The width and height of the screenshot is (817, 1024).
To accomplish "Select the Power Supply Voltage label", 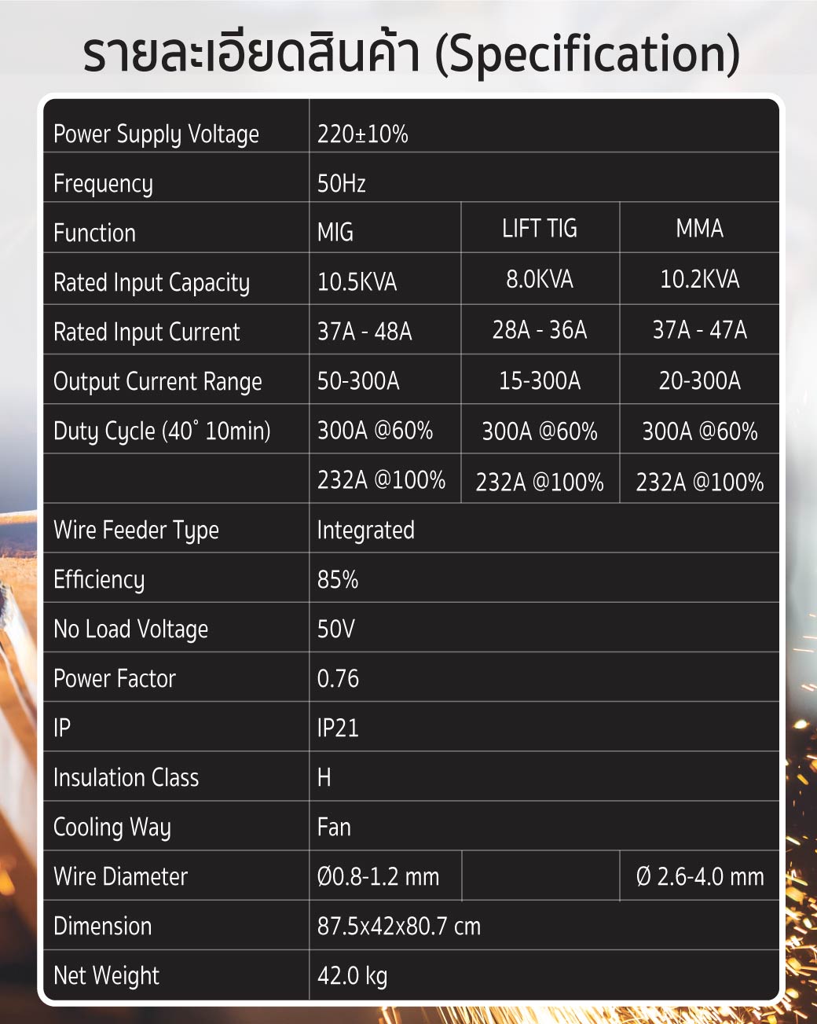I will click(156, 134).
